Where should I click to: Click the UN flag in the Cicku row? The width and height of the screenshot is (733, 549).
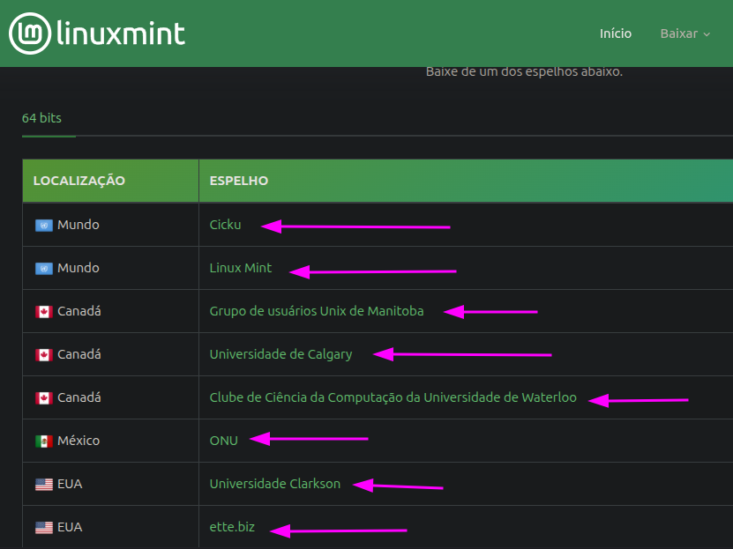tap(43, 226)
